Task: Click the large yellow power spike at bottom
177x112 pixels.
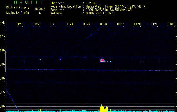Action: 104,108
